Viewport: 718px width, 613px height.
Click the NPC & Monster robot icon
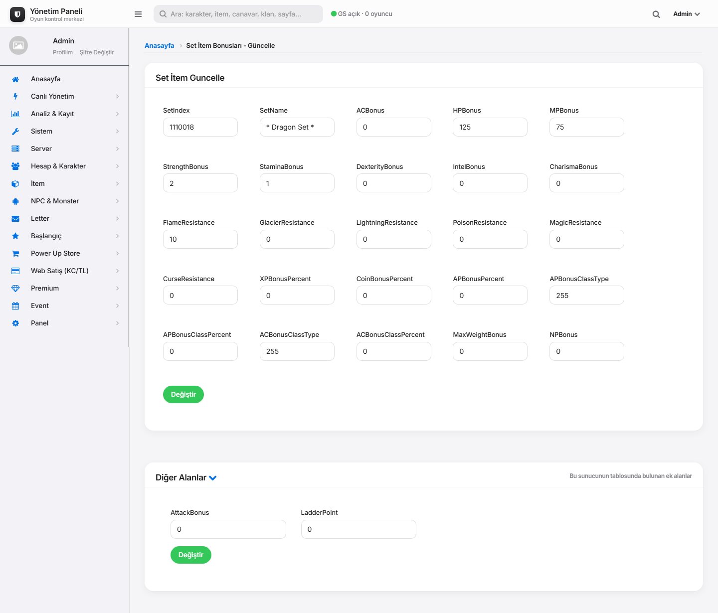click(15, 201)
